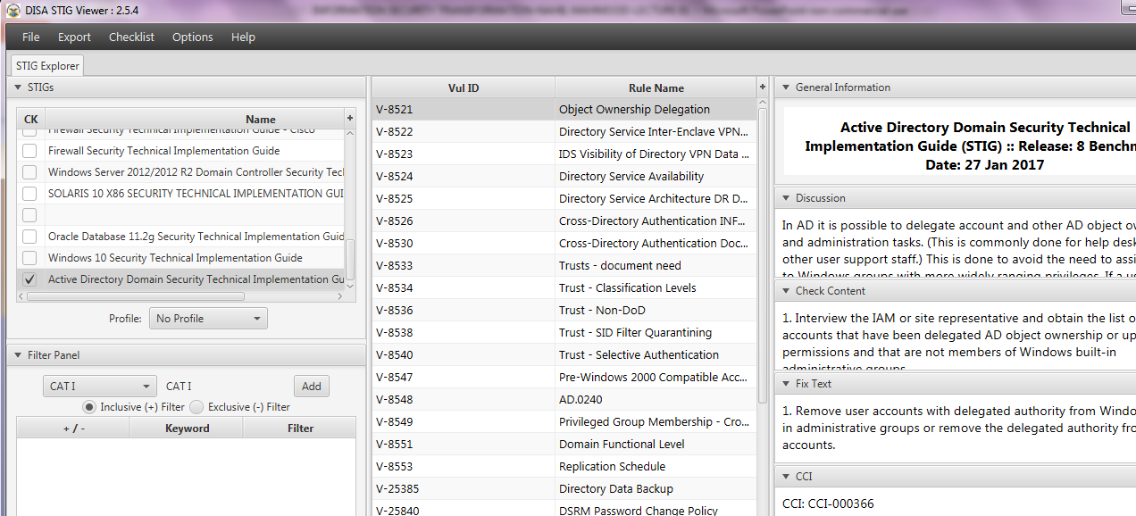
Task: Open the Export menu
Action: [x=74, y=37]
